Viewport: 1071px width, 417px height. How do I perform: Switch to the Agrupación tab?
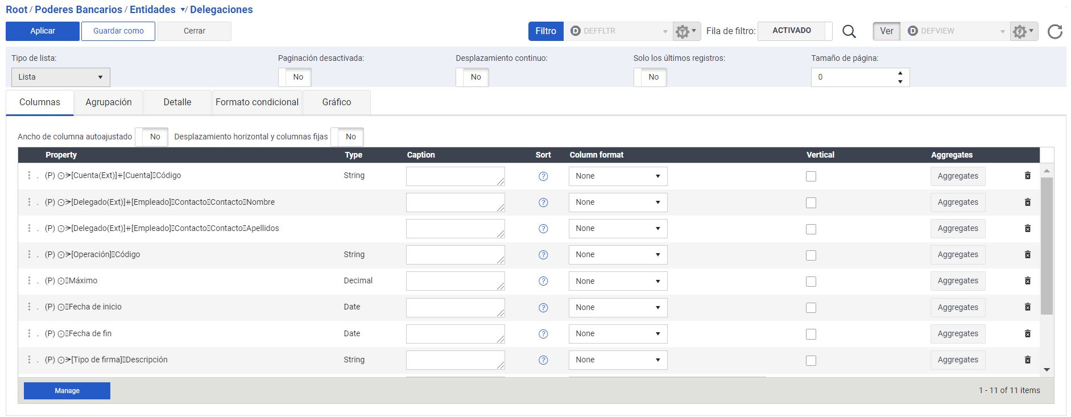tap(109, 102)
